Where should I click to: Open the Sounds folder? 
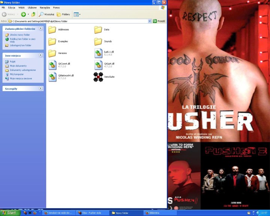(x=103, y=42)
